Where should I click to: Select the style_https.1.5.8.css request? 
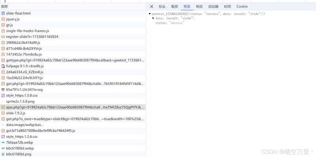pos(73,96)
